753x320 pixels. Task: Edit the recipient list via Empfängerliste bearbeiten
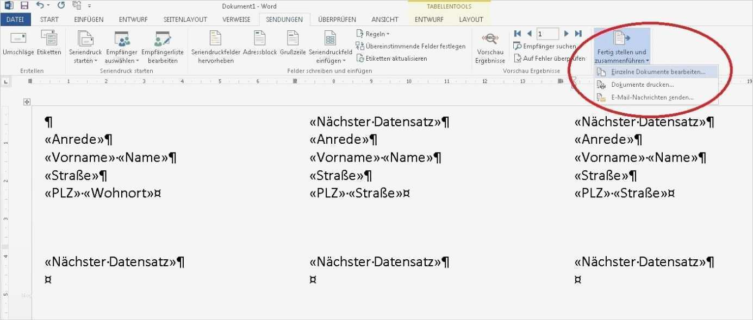coord(162,48)
